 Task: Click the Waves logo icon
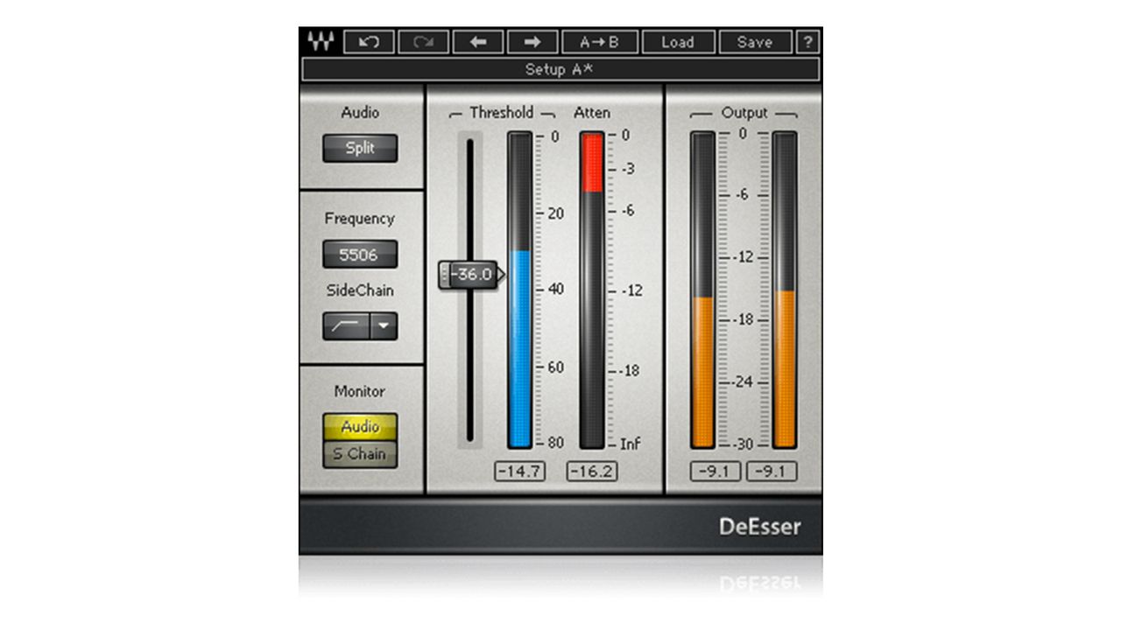pos(321,41)
